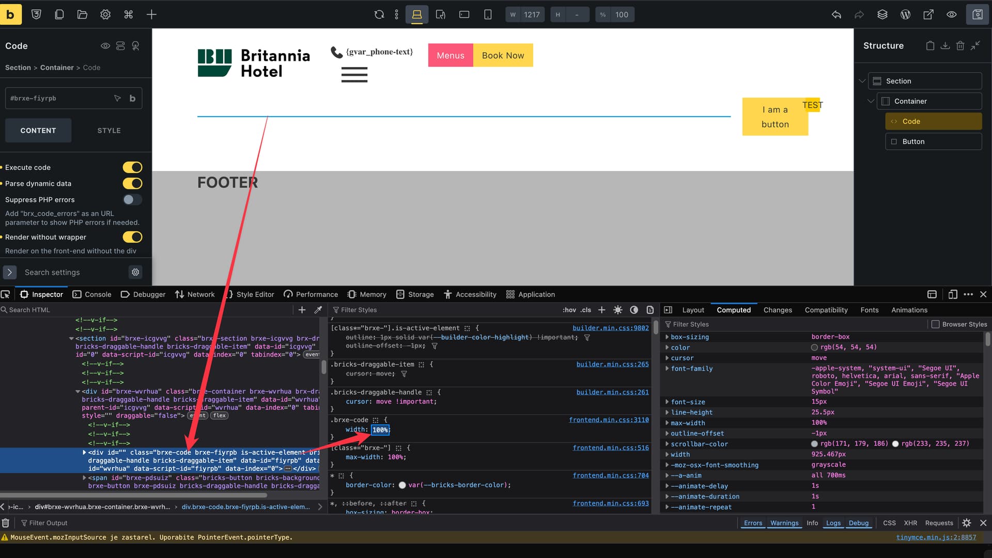Switch to the Changes sidebar tab
The image size is (992, 558).
click(x=778, y=310)
